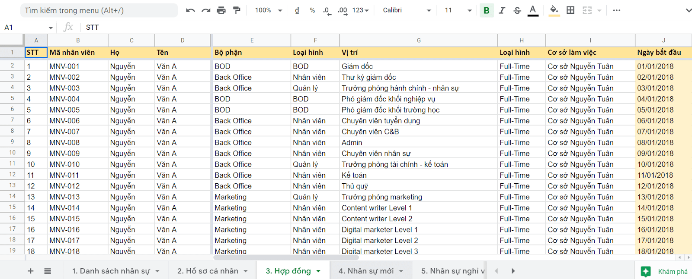Open the Calibri font dropdown
The width and height of the screenshot is (692, 279).
407,10
